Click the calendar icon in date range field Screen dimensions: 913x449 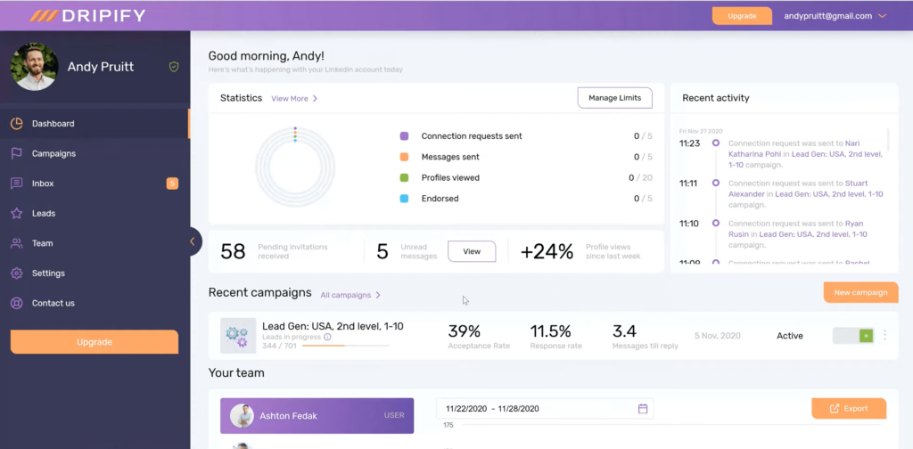click(643, 408)
